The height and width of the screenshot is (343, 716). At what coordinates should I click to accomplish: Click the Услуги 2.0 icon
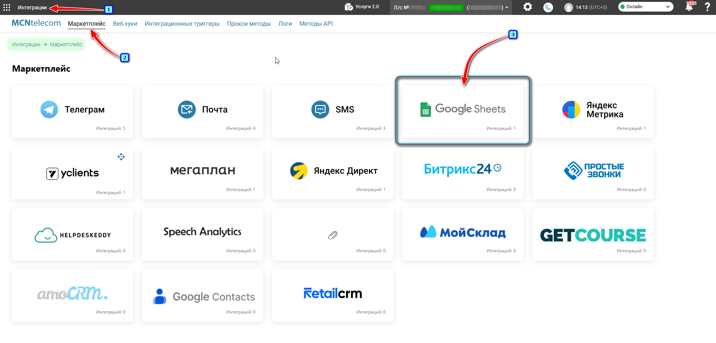(349, 7)
